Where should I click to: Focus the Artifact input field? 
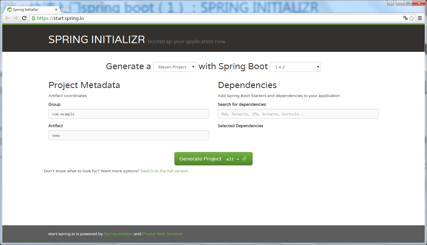pos(129,135)
